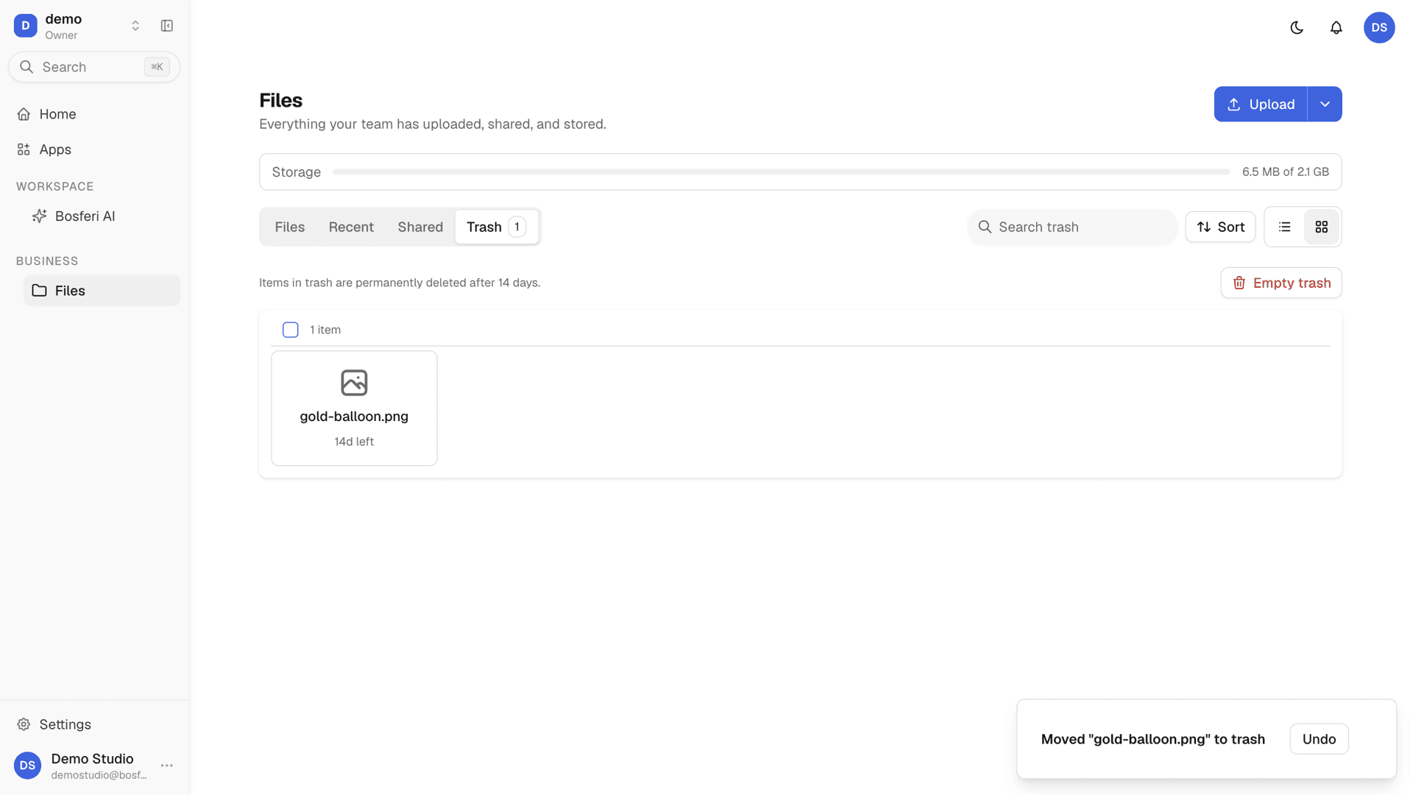
Task: Open Apps in sidebar
Action: pos(94,149)
